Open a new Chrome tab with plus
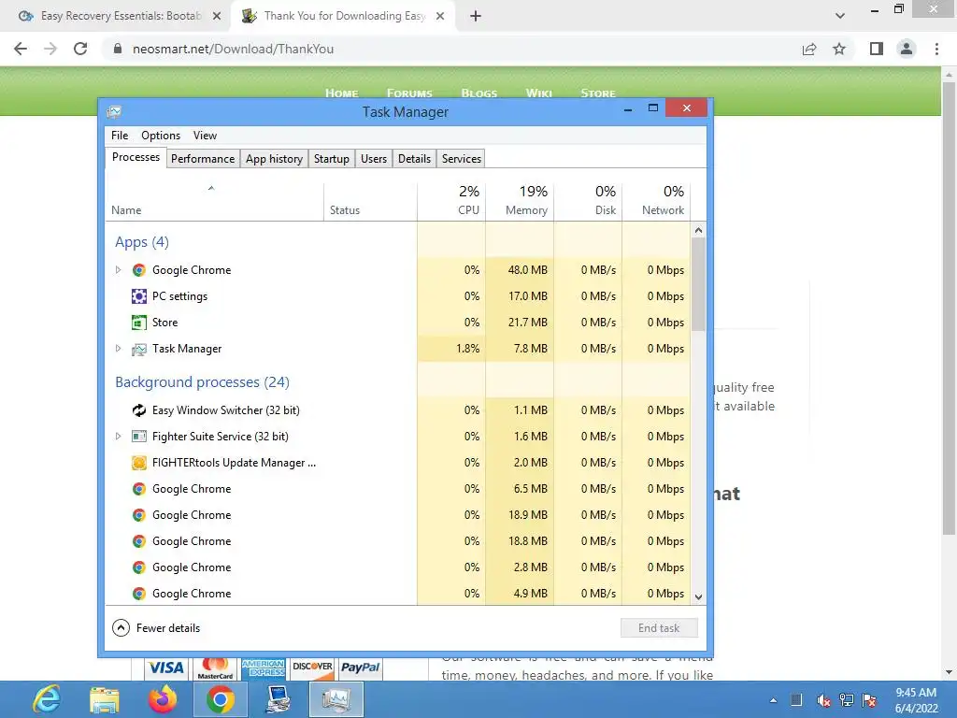This screenshot has height=718, width=957. tap(476, 16)
